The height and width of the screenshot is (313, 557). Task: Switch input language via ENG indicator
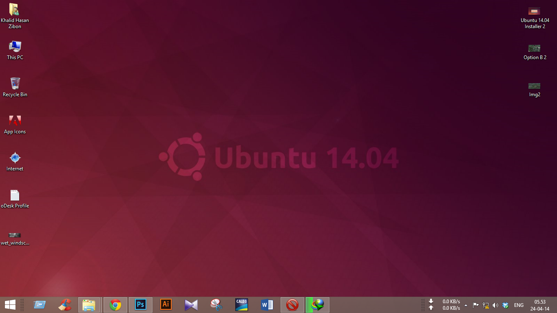[x=519, y=305]
